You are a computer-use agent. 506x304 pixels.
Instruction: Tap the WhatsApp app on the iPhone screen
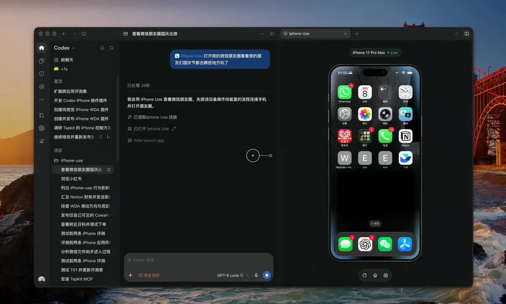345,92
